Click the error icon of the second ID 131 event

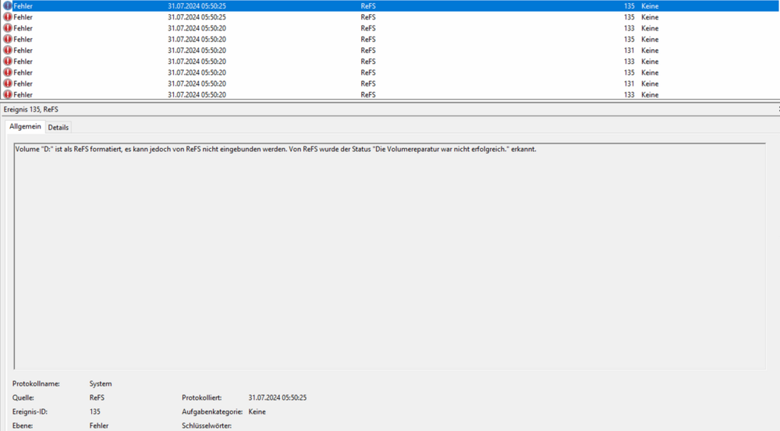[8, 83]
